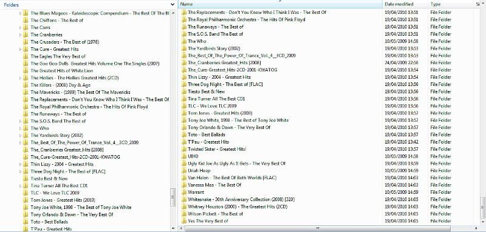
Task: Collapse the Folders pane with chevron
Action: click(173, 5)
